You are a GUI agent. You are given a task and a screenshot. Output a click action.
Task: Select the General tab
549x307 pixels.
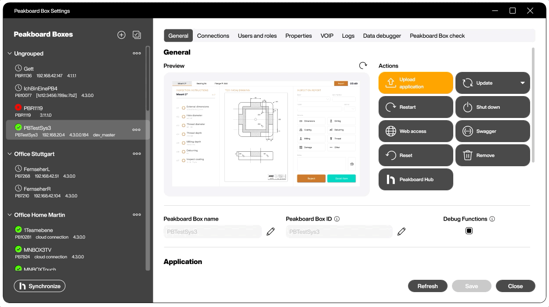[178, 36]
